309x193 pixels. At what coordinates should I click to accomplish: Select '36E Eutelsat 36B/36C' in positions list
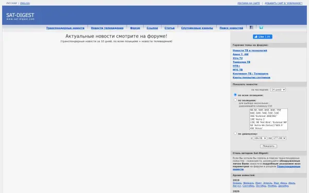pos(268,116)
